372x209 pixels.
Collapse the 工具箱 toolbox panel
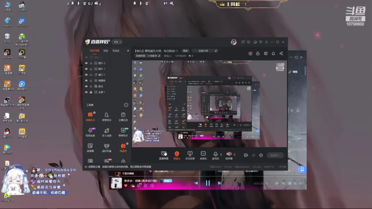coord(126,105)
